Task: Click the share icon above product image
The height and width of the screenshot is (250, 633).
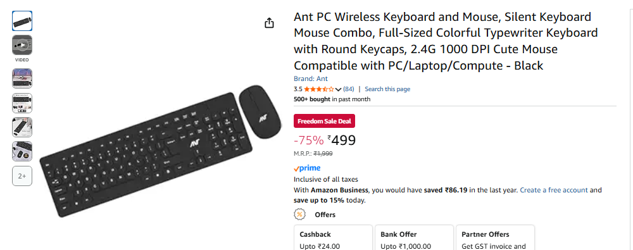Action: coord(269,23)
